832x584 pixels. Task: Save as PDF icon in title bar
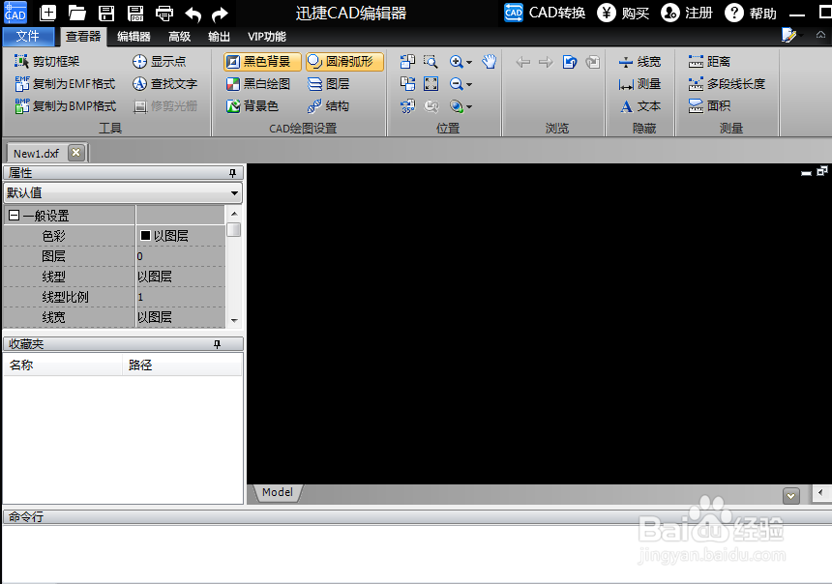click(135, 13)
